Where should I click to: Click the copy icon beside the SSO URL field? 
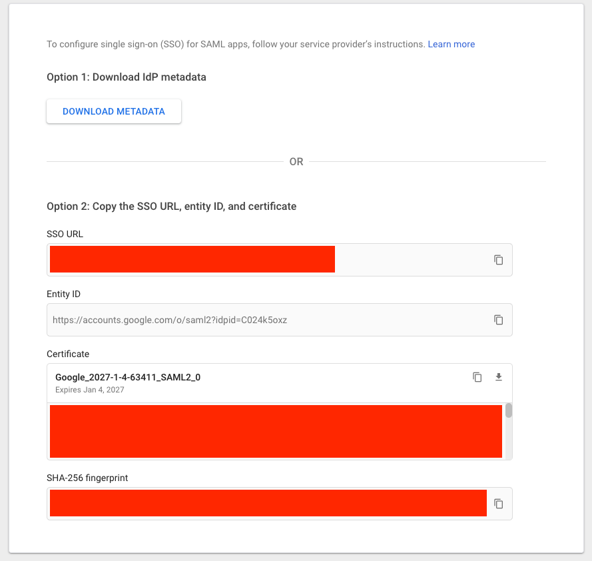coord(499,260)
